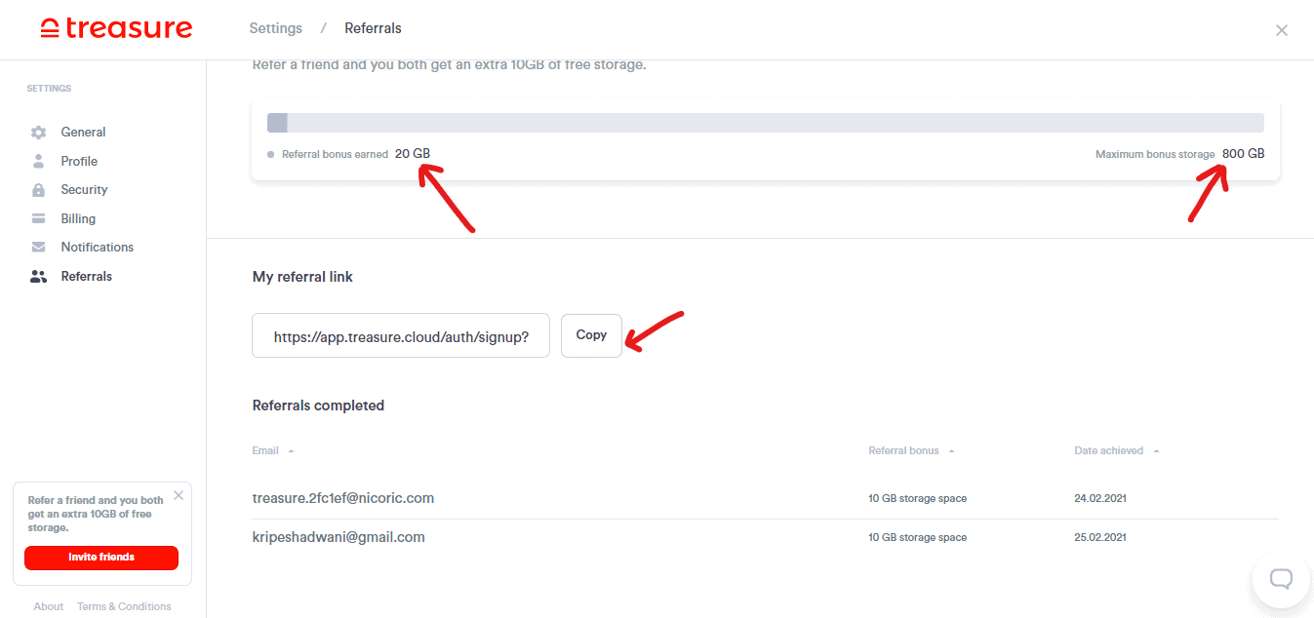This screenshot has width=1314, height=618.
Task: Click the Profile person icon
Action: coord(39,161)
